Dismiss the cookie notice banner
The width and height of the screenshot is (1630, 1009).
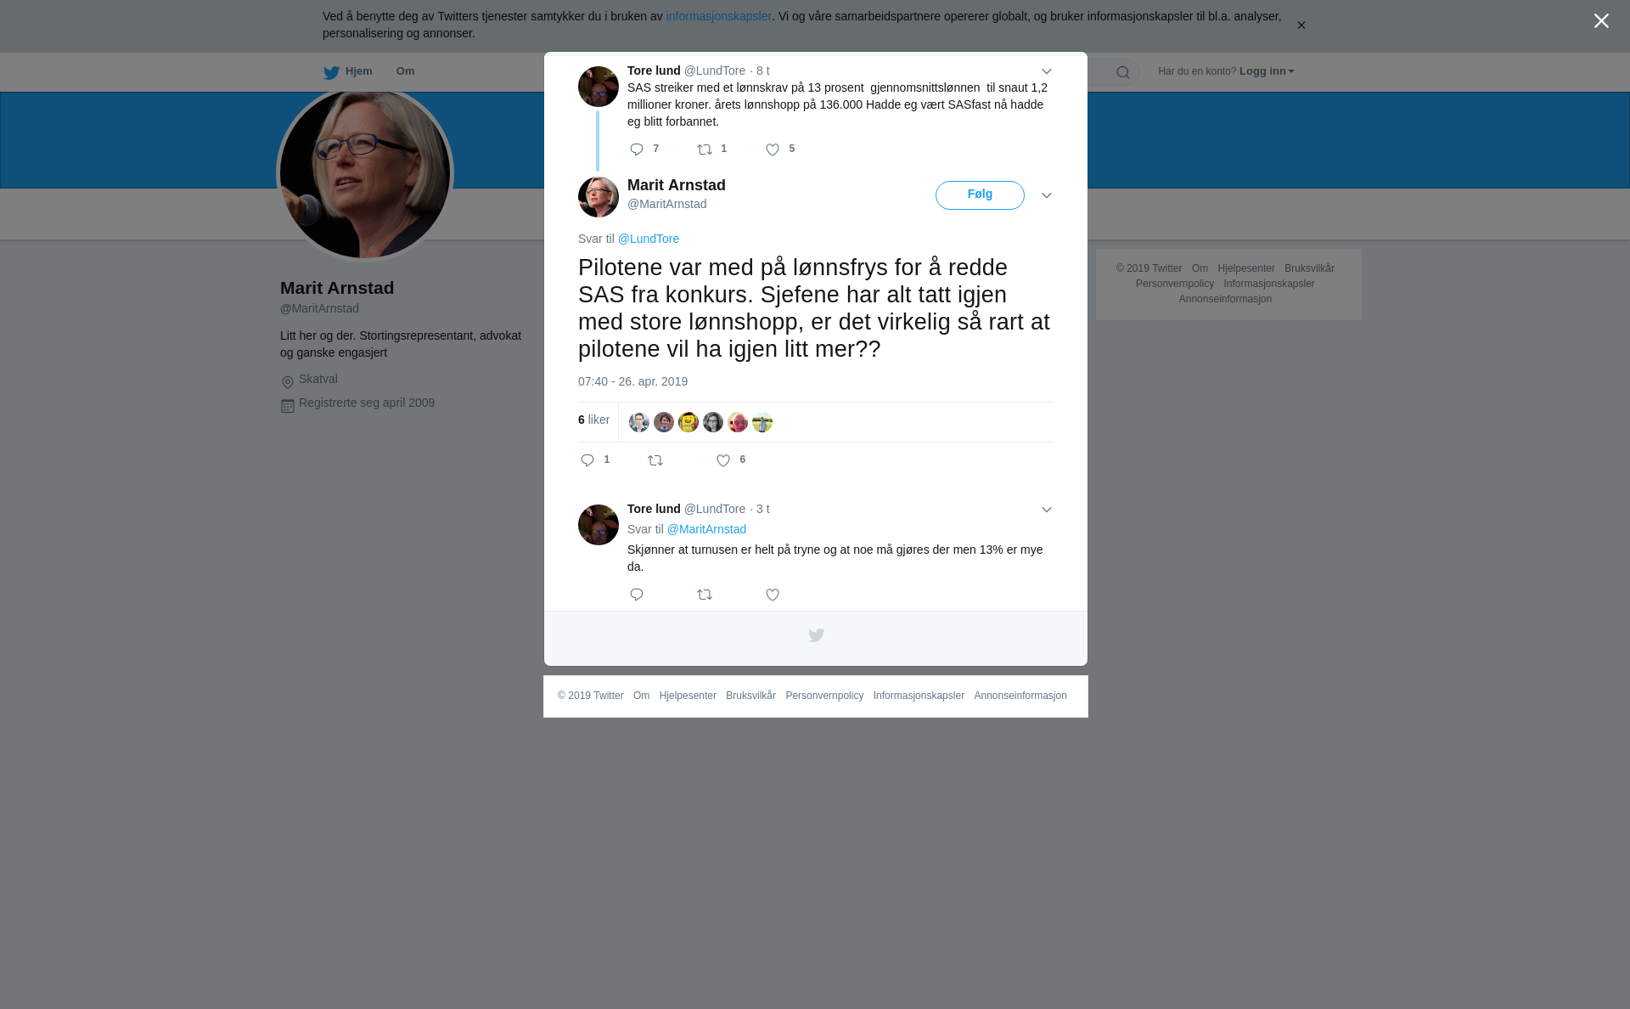1301,25
